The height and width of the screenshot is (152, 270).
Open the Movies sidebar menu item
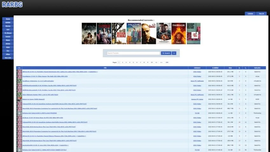(8, 26)
